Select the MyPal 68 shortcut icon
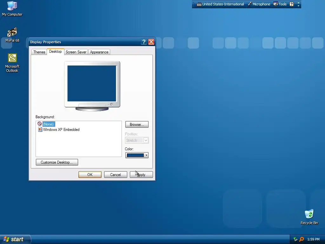The image size is (325, 244). click(12, 35)
